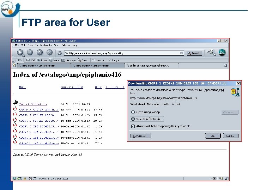The image size is (254, 190).
Task: Open the Bookmarks folder in personal toolbar
Action: (99, 60)
